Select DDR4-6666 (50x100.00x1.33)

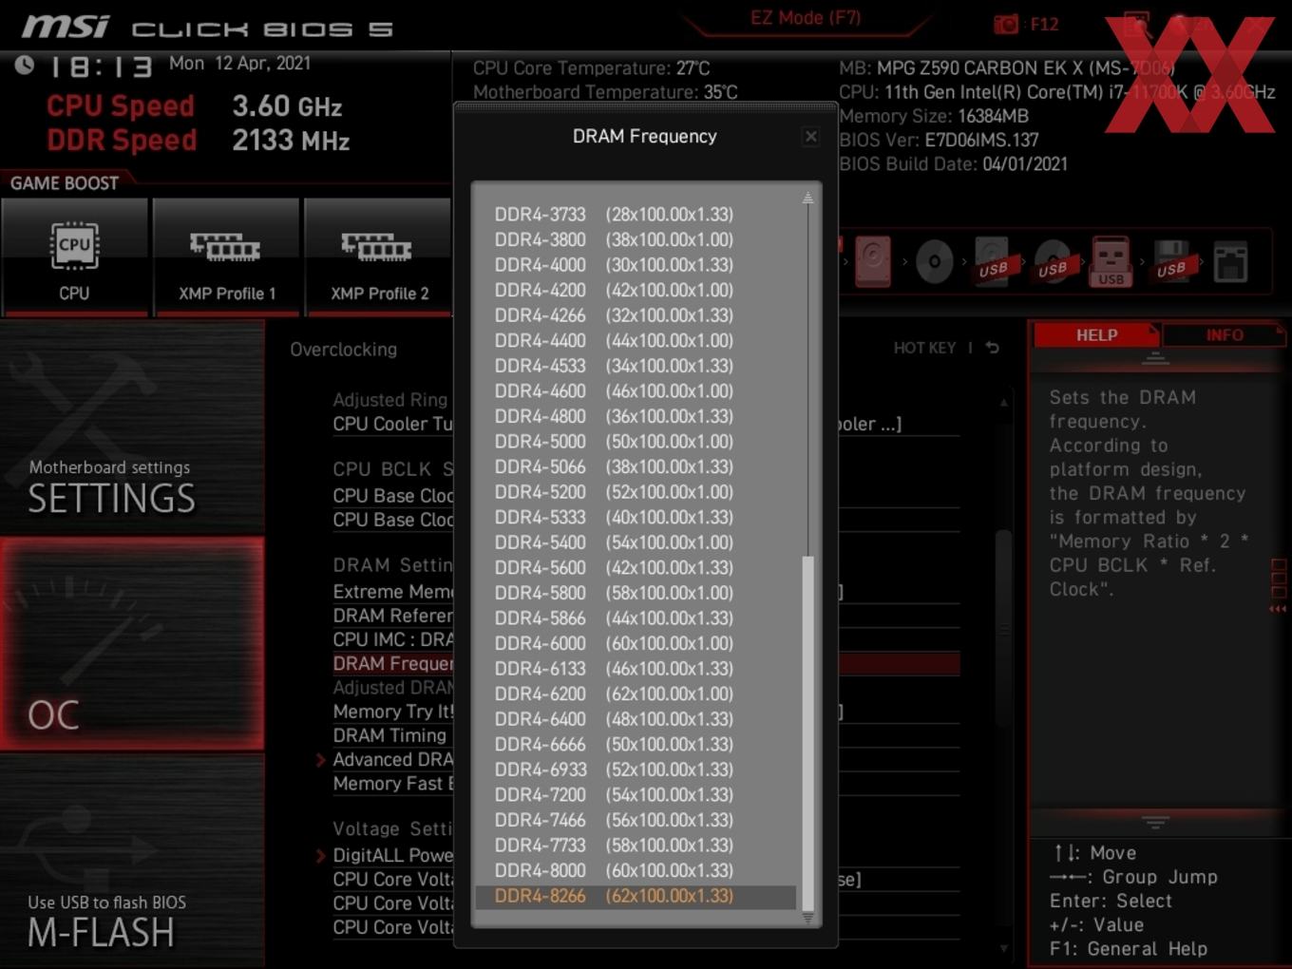[x=635, y=745]
